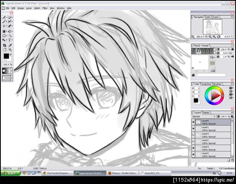The image size is (236, 184).
Task: Activate the Rectangular selection tool
Action: tap(4, 36)
